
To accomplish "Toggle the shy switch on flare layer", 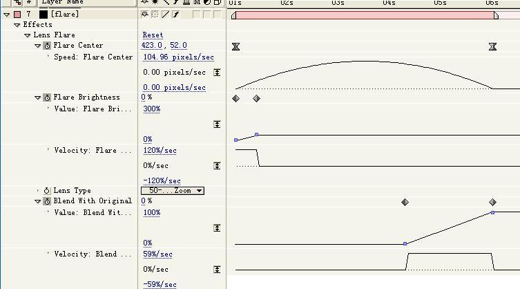I will tap(144, 15).
